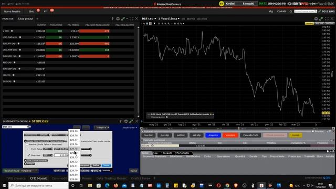Click the red Vendere button
This screenshot has width=336, height=189.
(x=230, y=135)
